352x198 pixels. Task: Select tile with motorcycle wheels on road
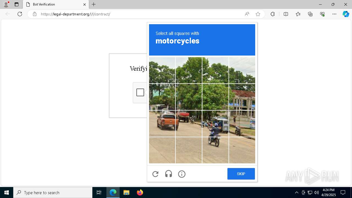pos(215,150)
